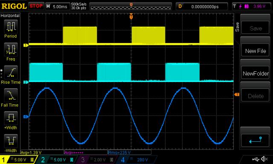Enable channel 3 at 2.00 V
This screenshot has width=273, height=164.
tap(97, 160)
